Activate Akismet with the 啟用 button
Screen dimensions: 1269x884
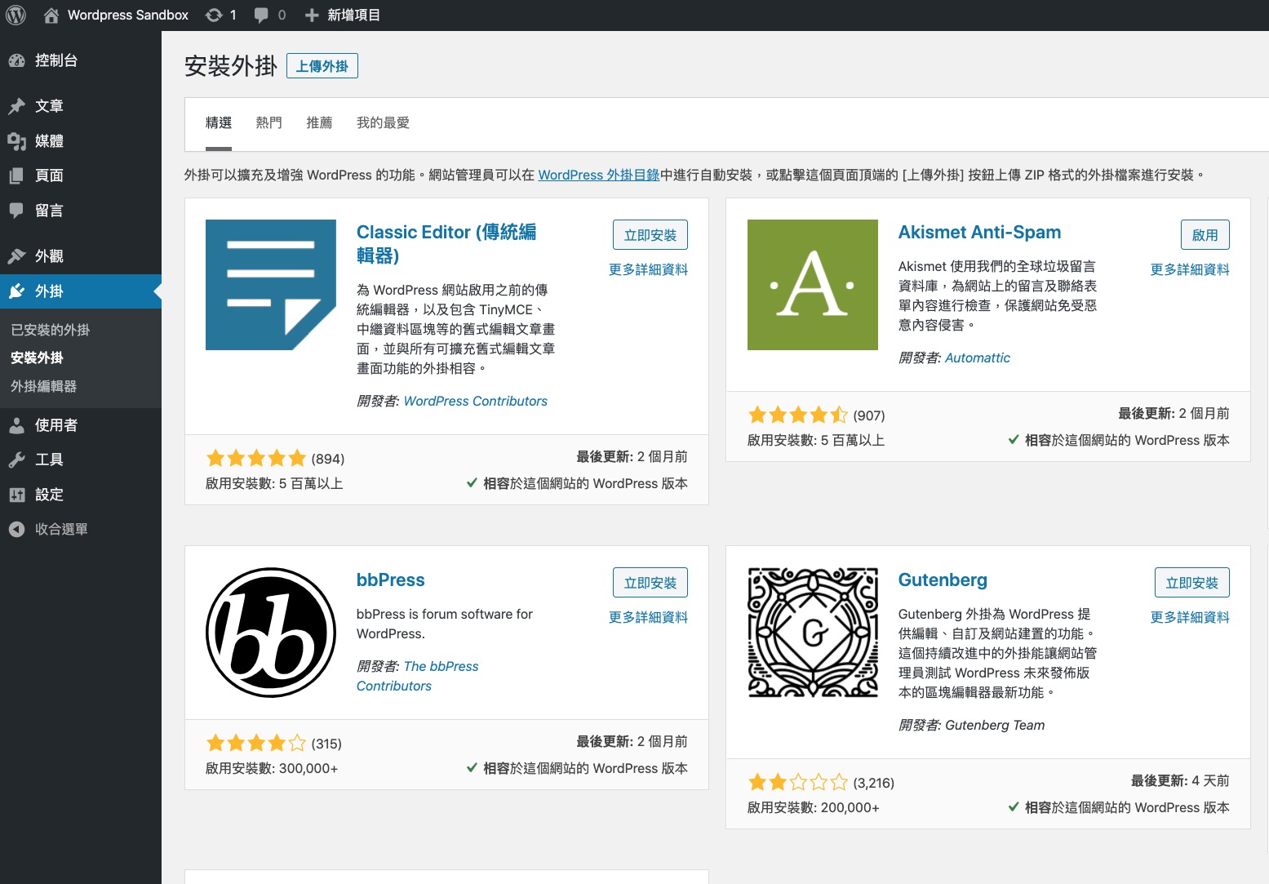point(1205,235)
